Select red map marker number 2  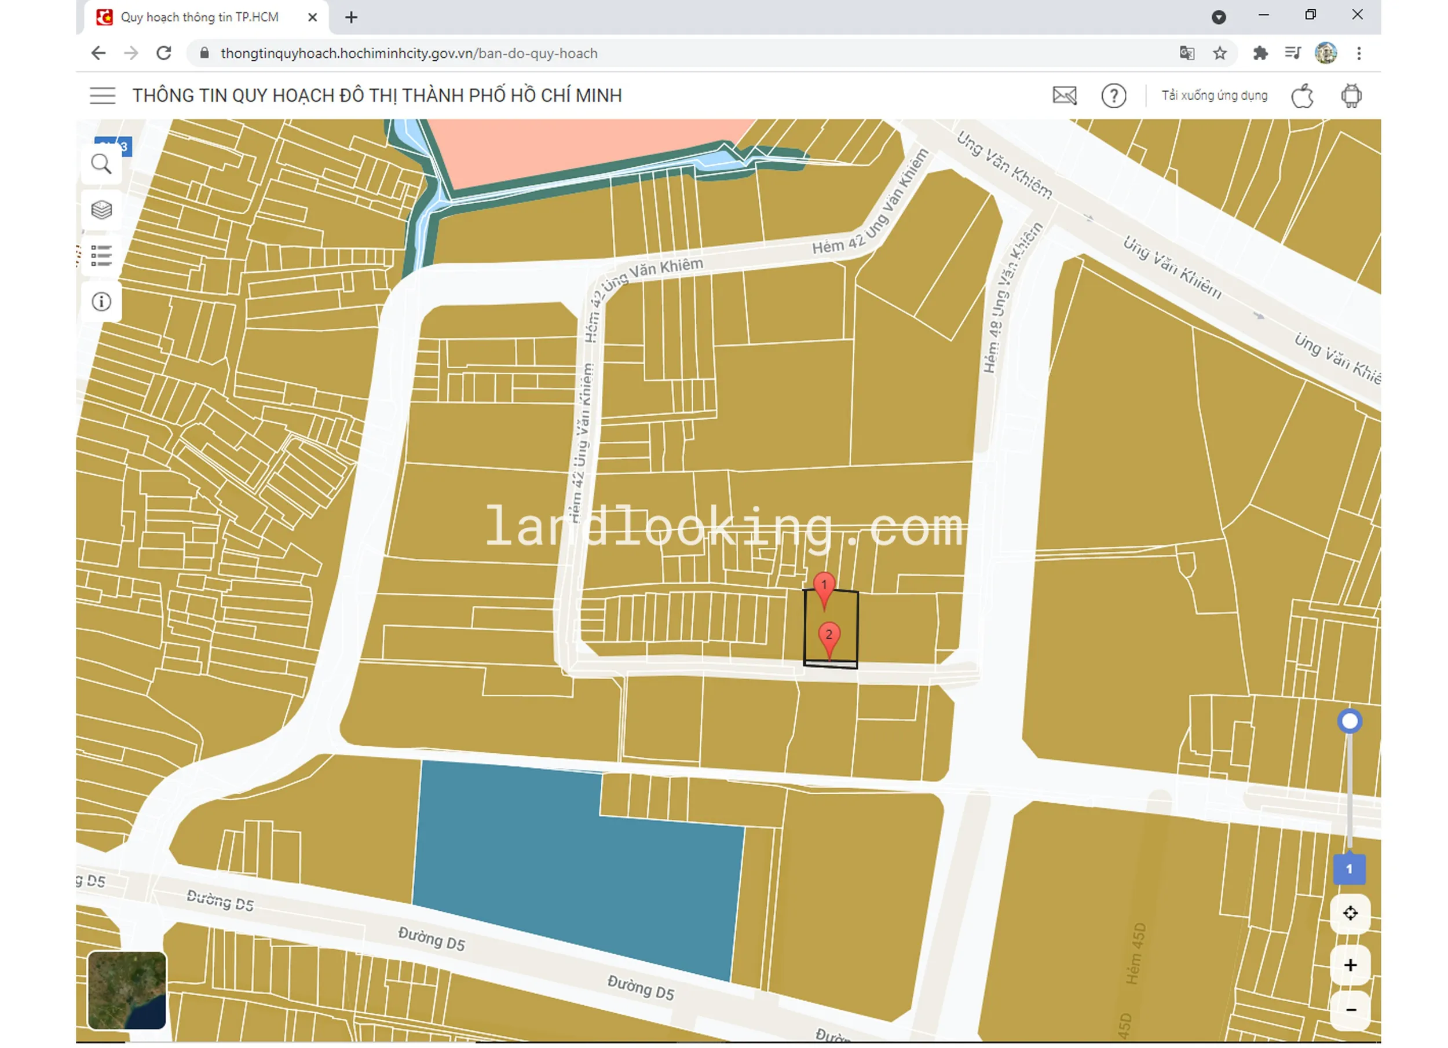coord(829,637)
